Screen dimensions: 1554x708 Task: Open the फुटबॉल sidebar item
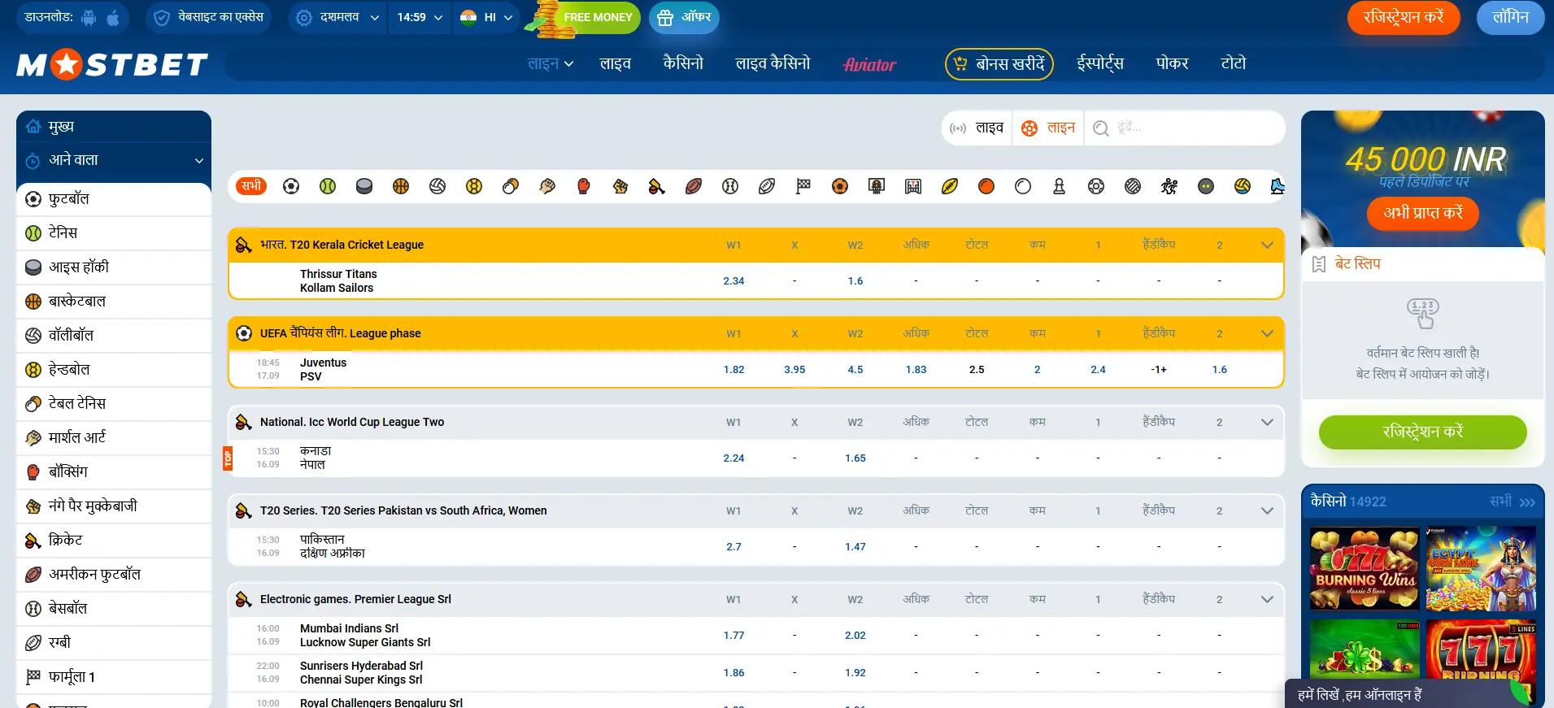(x=114, y=199)
